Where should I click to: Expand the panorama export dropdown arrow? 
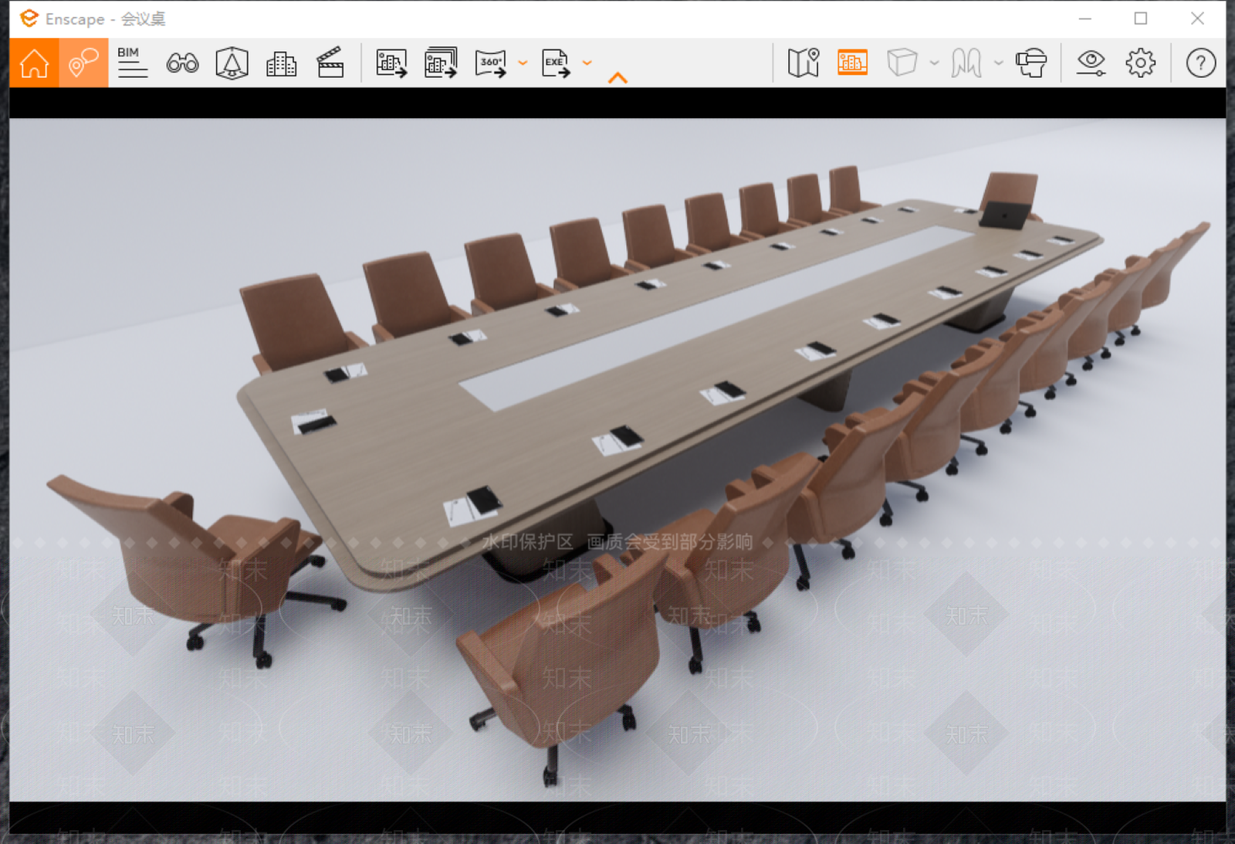click(523, 63)
